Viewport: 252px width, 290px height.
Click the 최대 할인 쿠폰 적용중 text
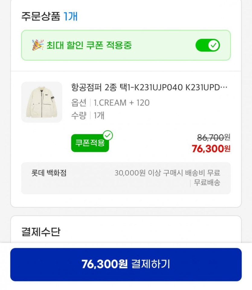[89, 45]
